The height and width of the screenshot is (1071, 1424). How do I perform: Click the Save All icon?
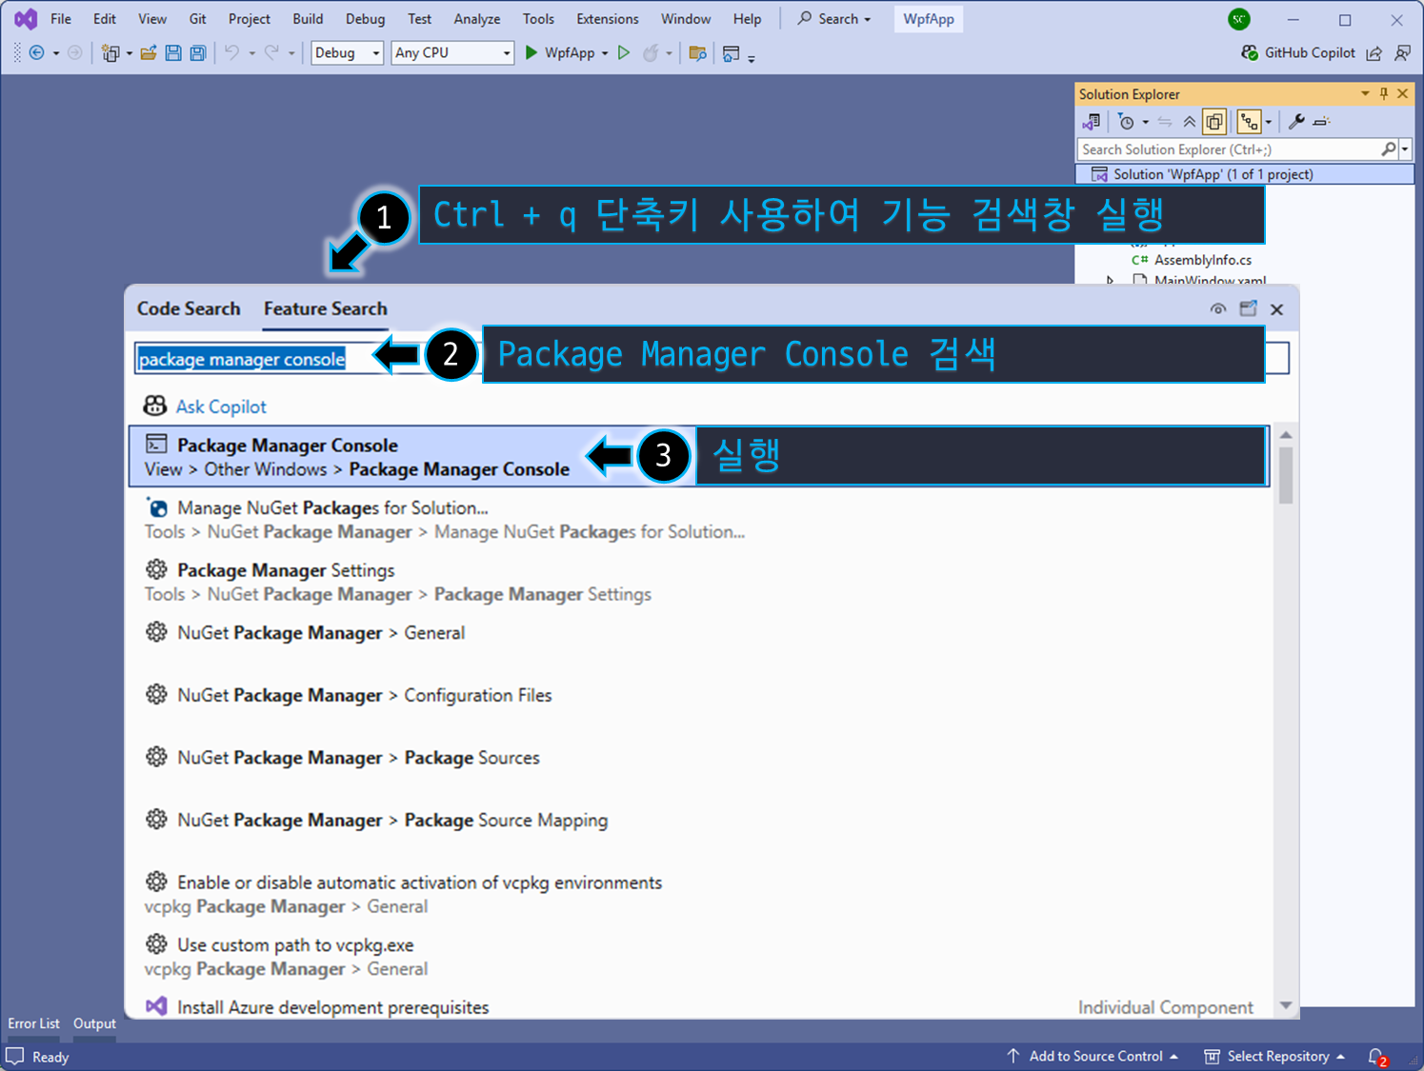click(198, 53)
